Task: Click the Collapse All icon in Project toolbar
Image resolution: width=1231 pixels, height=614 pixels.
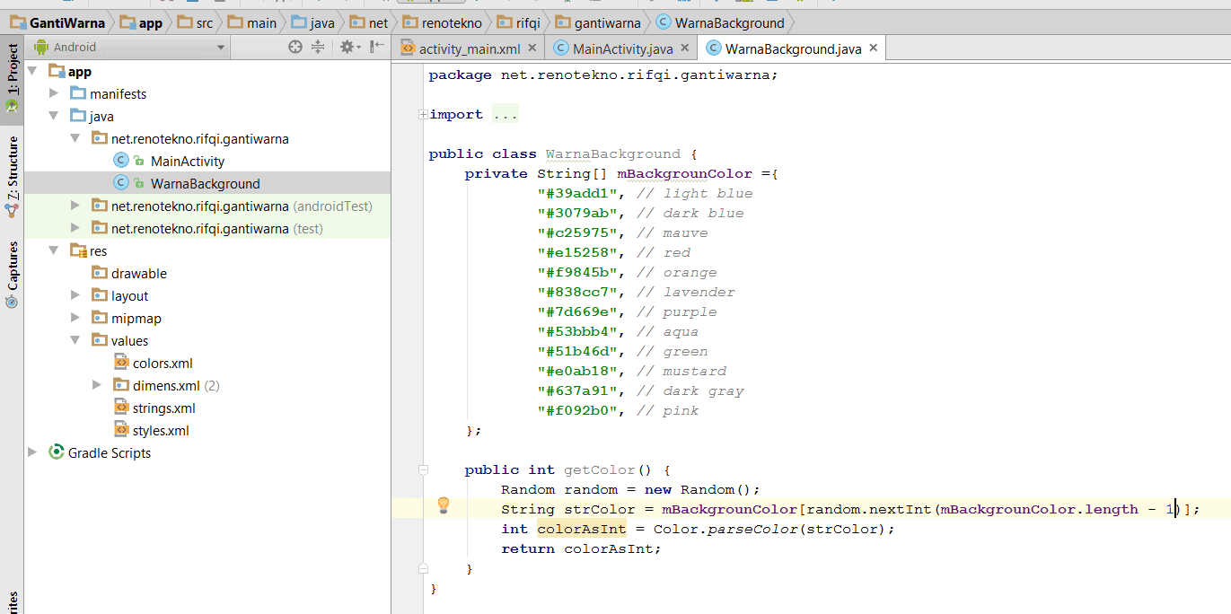Action: click(x=318, y=48)
